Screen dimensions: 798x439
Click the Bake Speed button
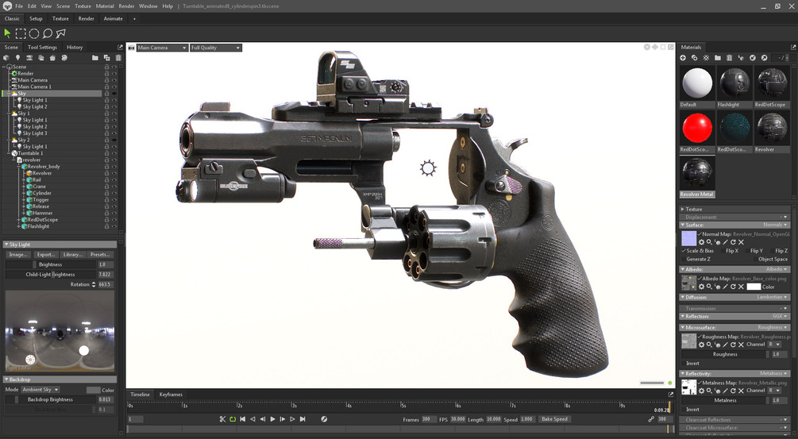(x=554, y=419)
